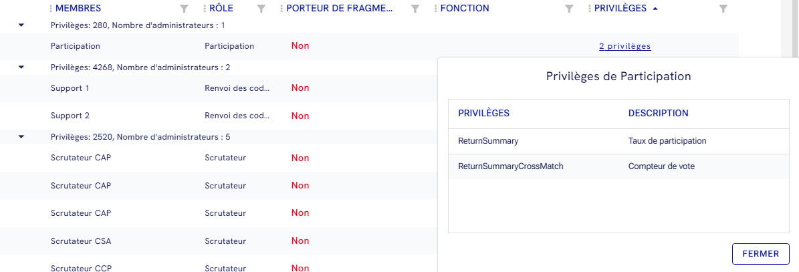
Task: Close the popup with FERMER button
Action: click(x=761, y=254)
